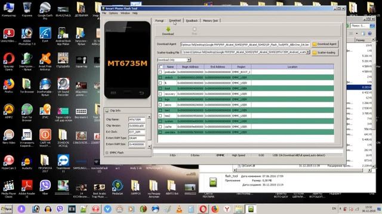Screen dimensions: 382x214
Task: Open the Firefox desktop shortcut
Action: coord(9,86)
